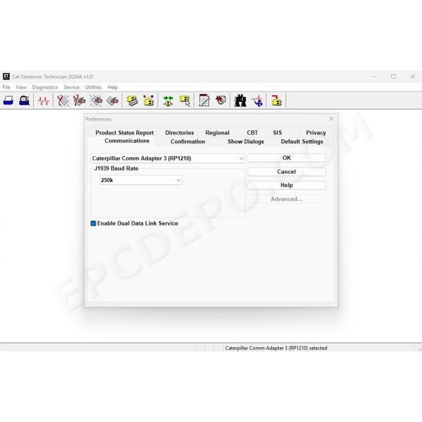Image resolution: width=422 pixels, height=422 pixels.
Task: Open Active Event Codes (sparkling clipboard with hand icon)
Action: tap(96, 101)
